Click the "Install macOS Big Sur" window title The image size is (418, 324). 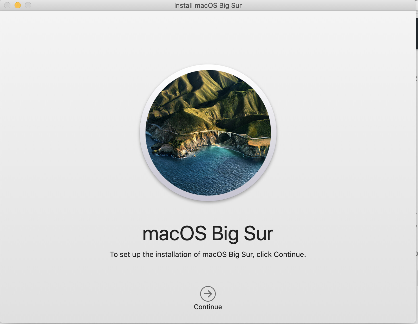pos(208,5)
